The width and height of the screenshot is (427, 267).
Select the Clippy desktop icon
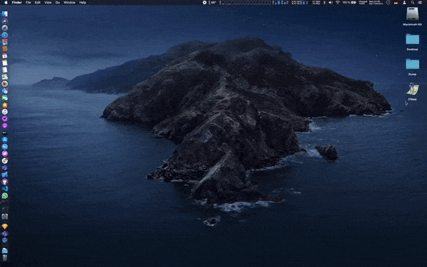pos(412,92)
